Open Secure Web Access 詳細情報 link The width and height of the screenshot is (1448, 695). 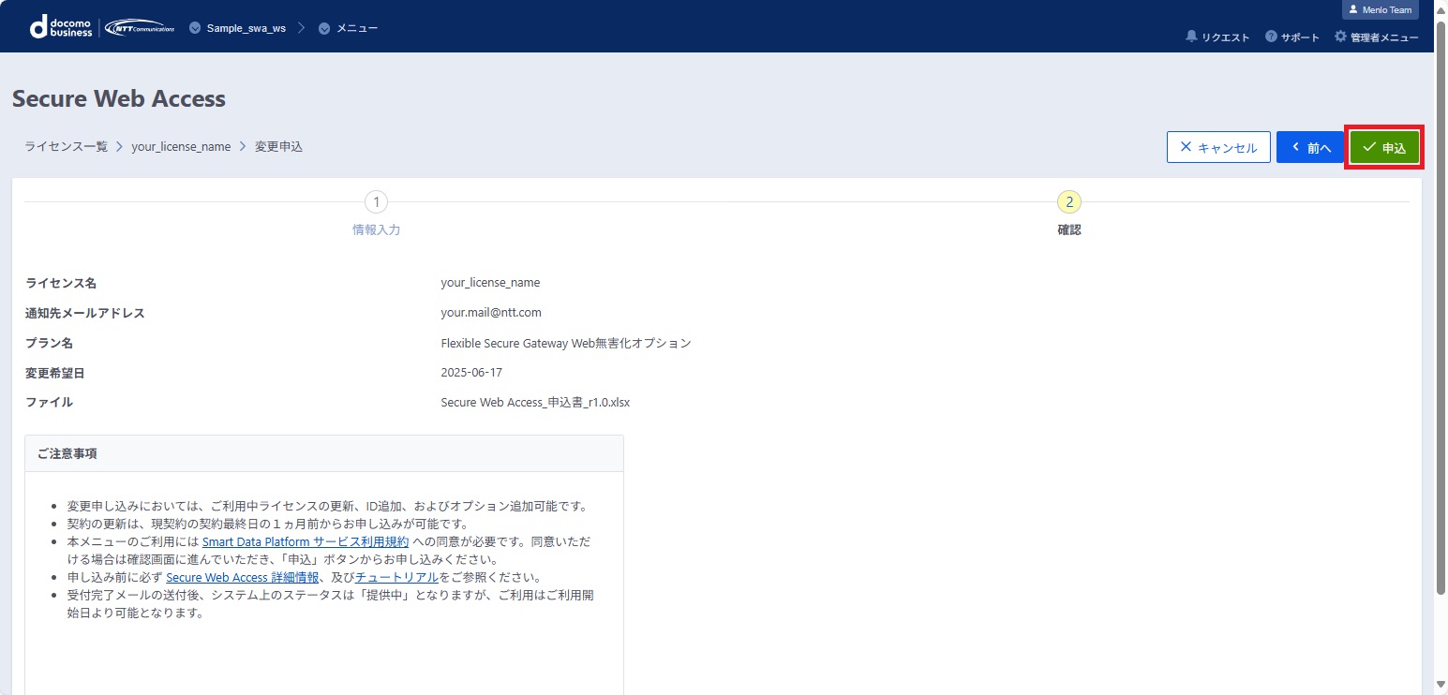[x=243, y=577]
